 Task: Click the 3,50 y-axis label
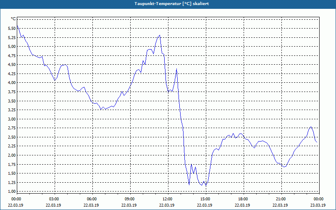[x=12, y=101]
